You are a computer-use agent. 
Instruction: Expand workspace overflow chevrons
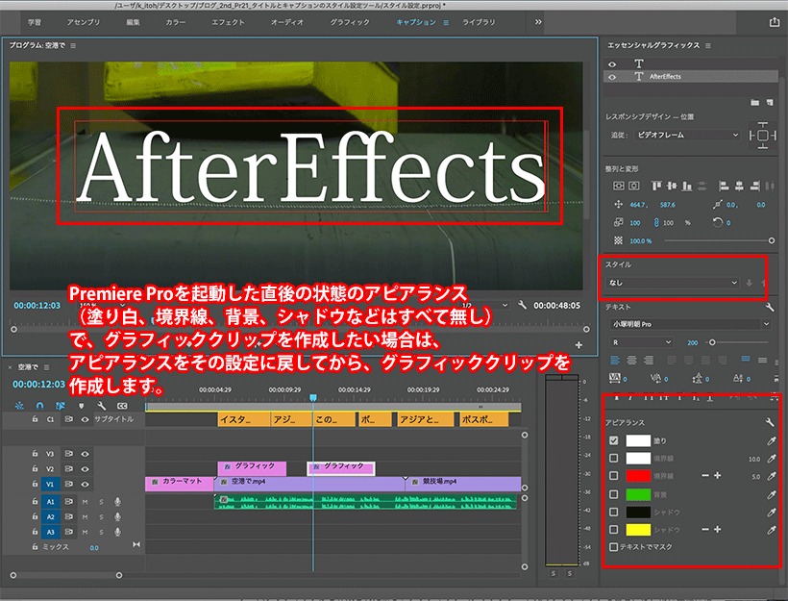point(538,22)
